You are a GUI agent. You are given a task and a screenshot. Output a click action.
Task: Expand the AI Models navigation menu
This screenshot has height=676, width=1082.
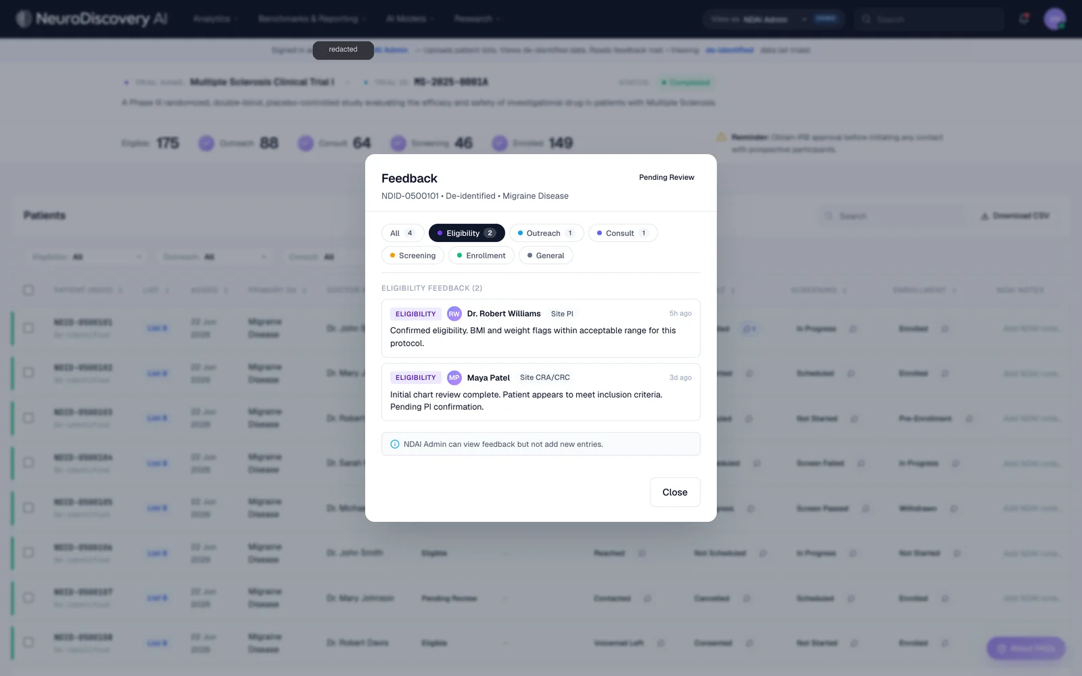pyautogui.click(x=410, y=19)
